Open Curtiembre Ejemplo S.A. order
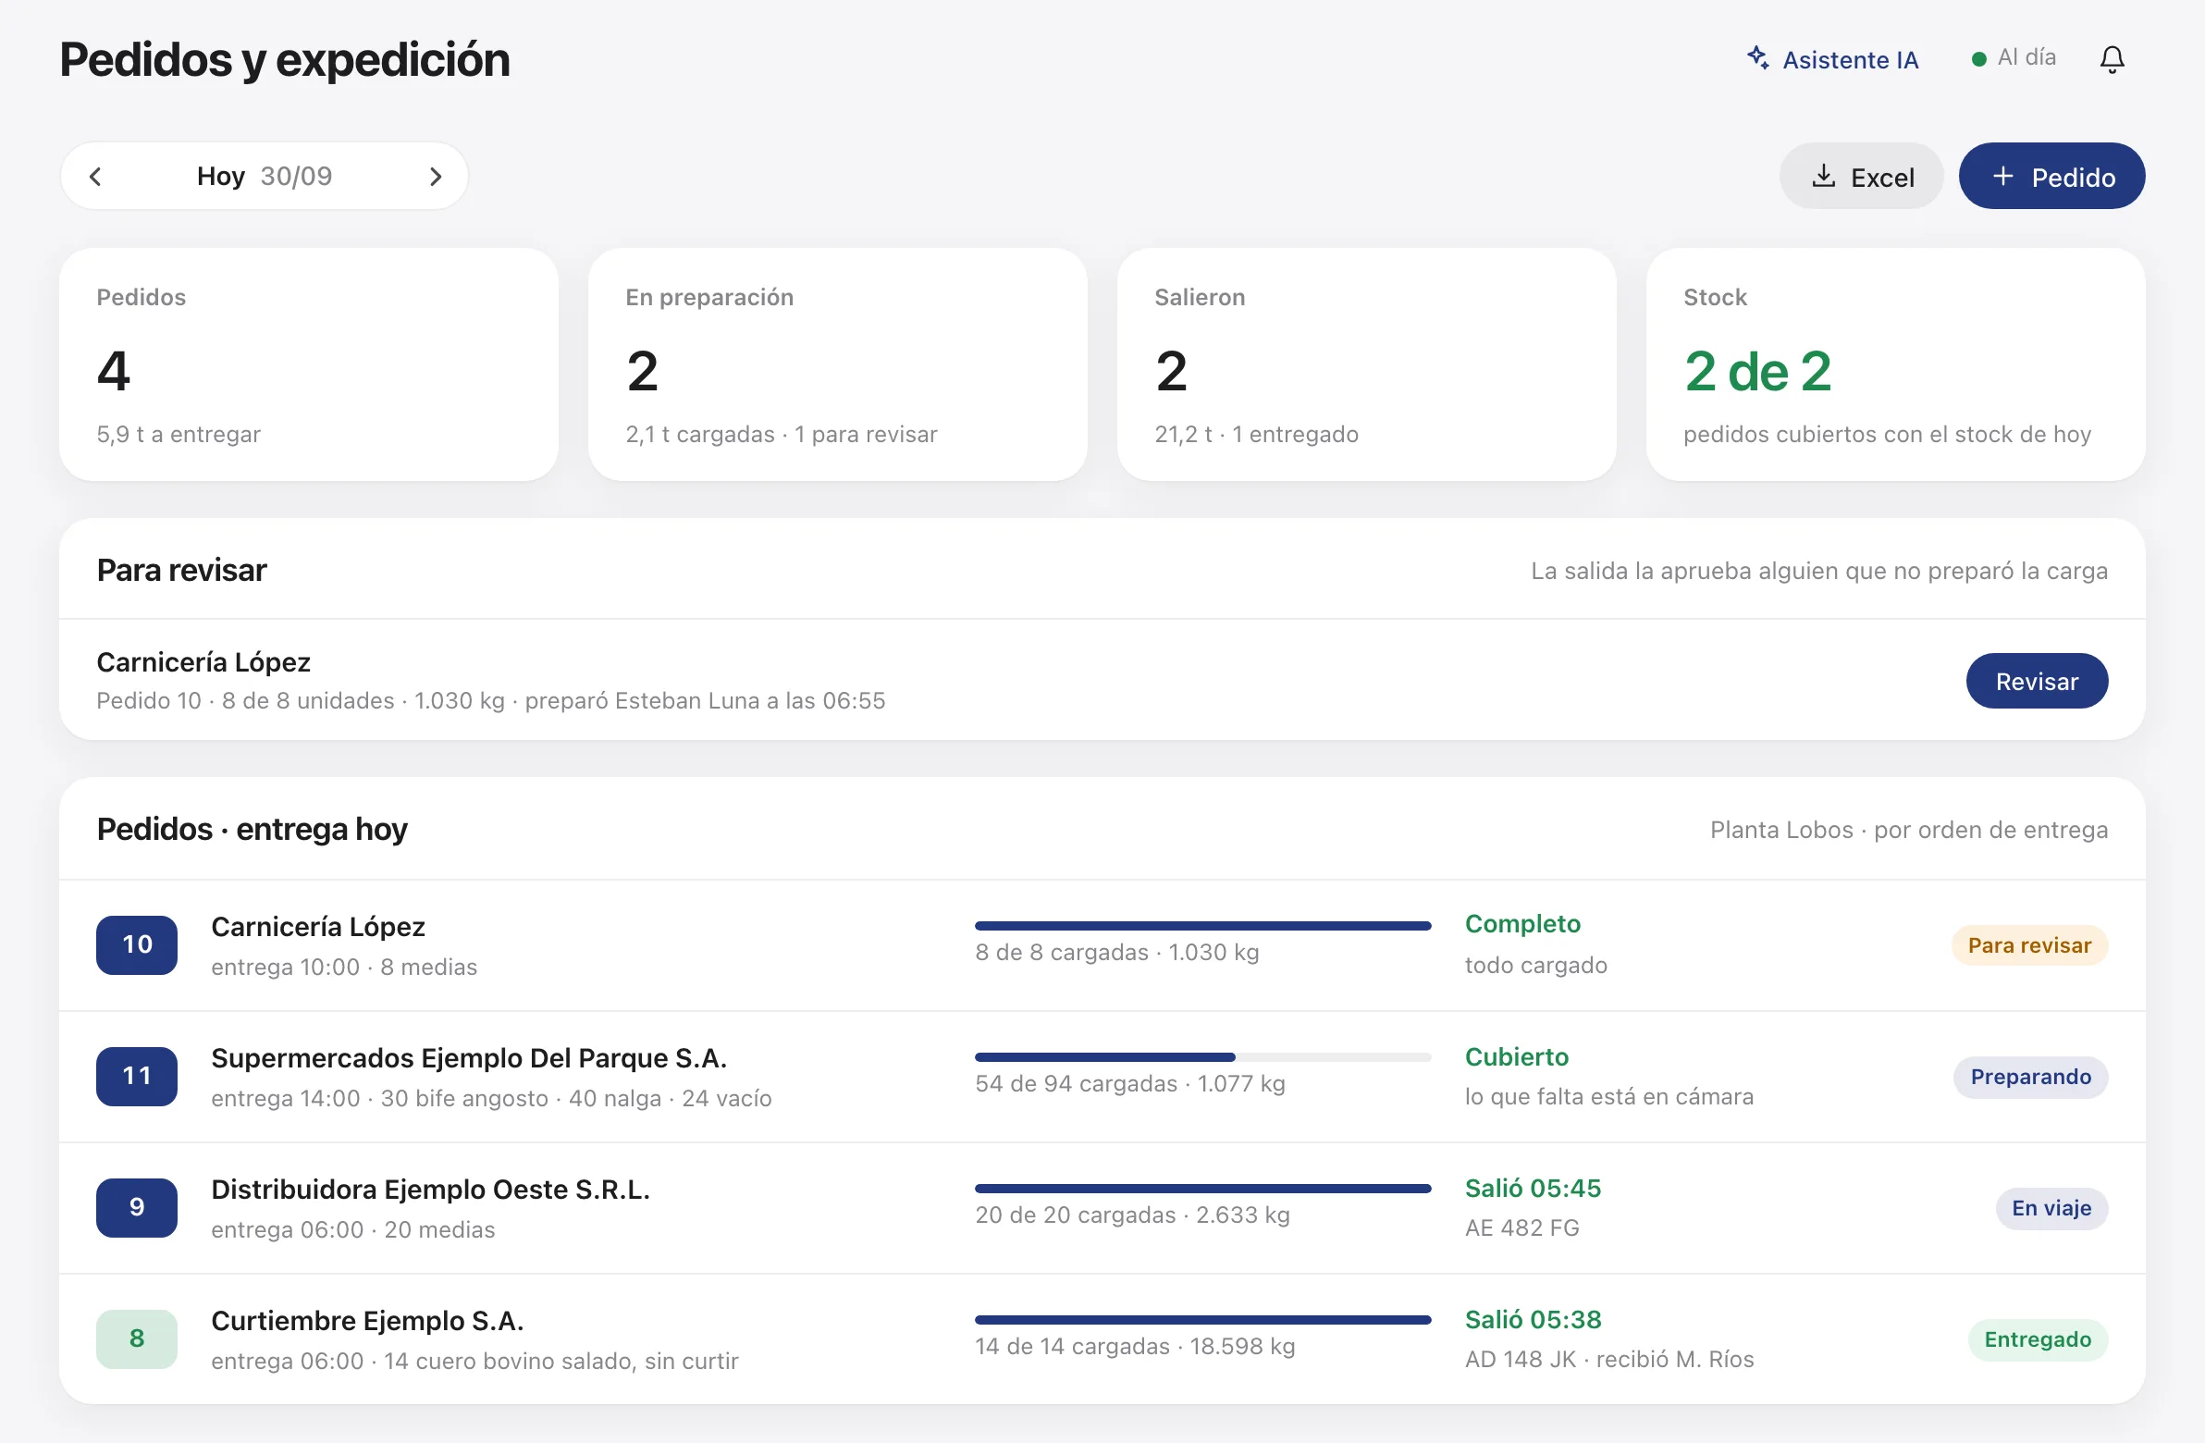The width and height of the screenshot is (2205, 1443). click(1102, 1339)
